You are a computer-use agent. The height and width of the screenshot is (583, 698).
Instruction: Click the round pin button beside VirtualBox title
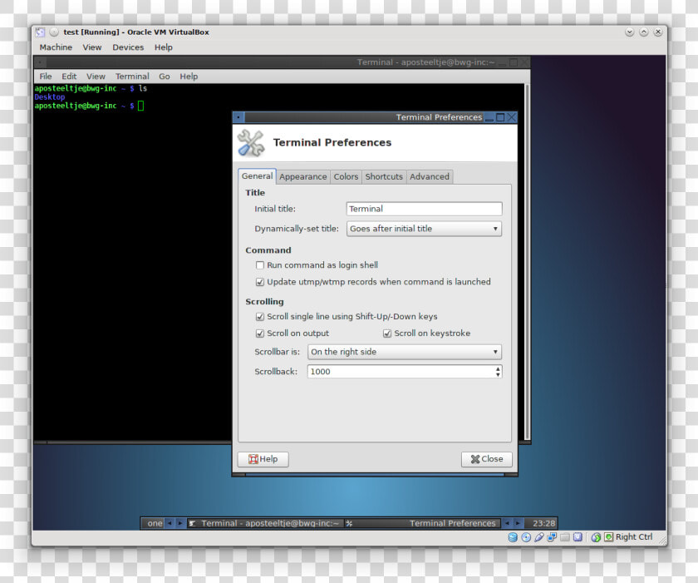[x=54, y=32]
